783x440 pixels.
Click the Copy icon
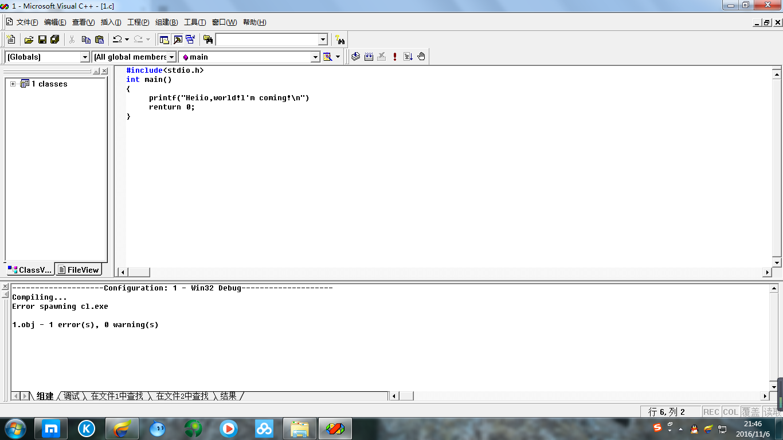(x=86, y=40)
